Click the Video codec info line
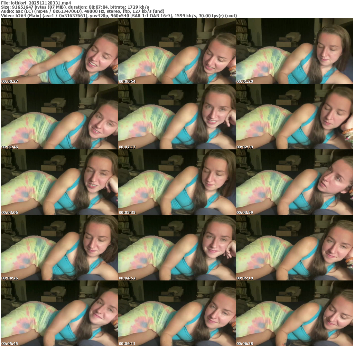354x346 pixels. (119, 16)
